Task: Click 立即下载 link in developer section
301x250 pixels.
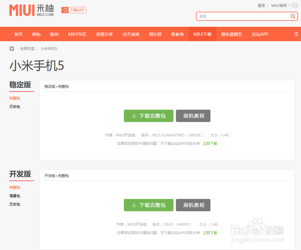Action: (x=210, y=233)
